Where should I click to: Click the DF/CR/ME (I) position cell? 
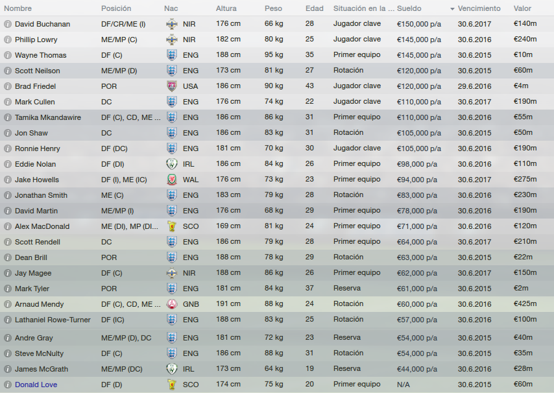click(123, 24)
